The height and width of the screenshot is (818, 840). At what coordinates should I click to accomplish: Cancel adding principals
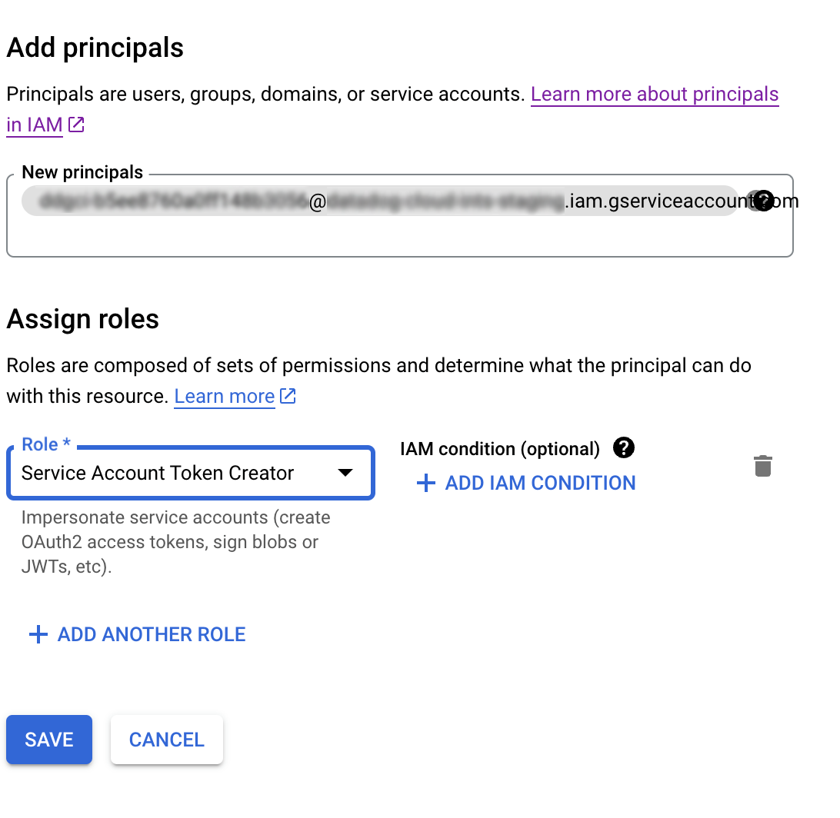[x=167, y=740]
